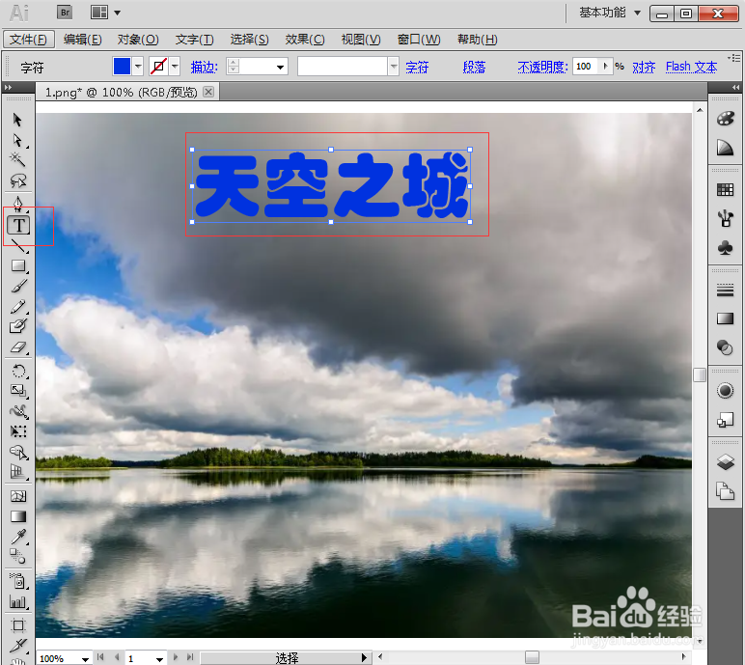Screen dimensions: 745x665
Task: Expand the stroke color dropdown arrow
Action: 175,66
